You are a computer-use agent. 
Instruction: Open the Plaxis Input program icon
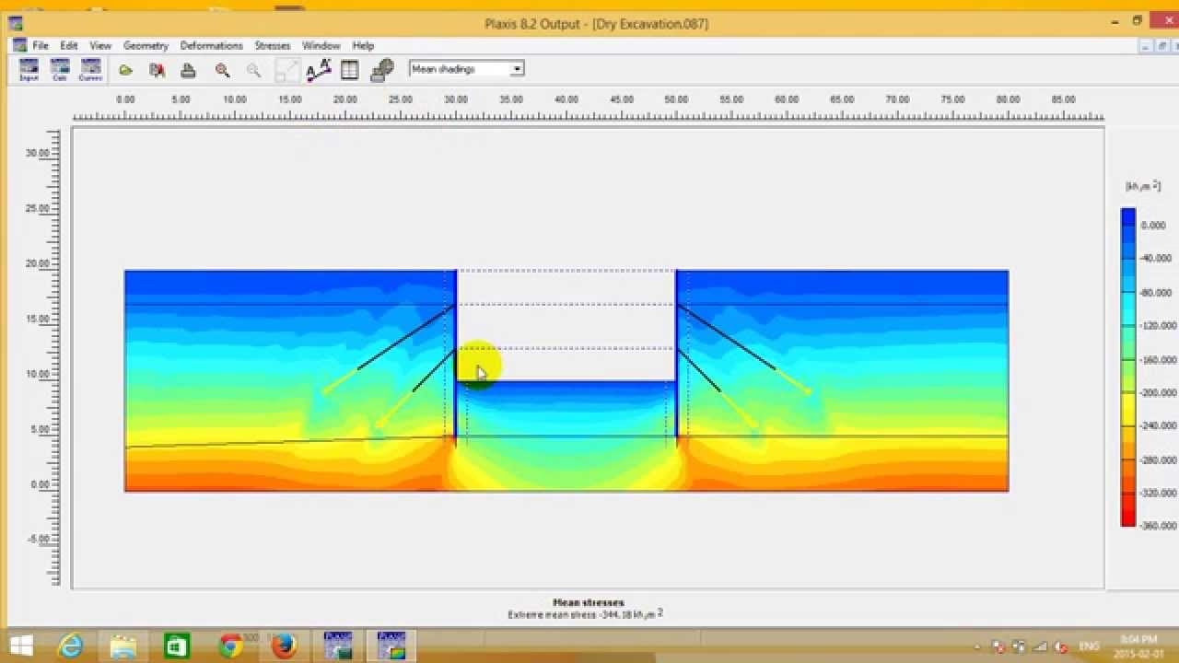(x=29, y=69)
